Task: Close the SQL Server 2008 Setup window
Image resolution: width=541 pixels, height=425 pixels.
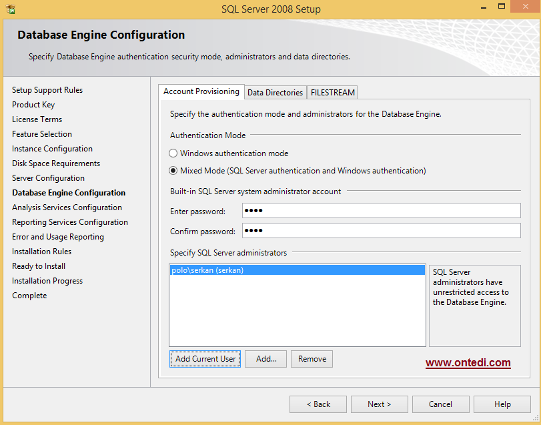Action: coord(526,6)
